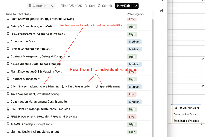Select spreadsheet cell with Project Coordination; Construction Docs
205x137 pixels.
point(187,114)
